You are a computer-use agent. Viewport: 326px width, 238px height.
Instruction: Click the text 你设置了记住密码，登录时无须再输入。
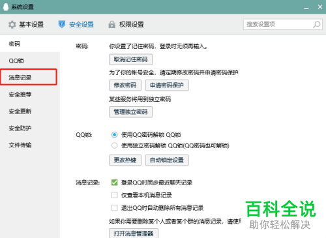click(x=158, y=46)
